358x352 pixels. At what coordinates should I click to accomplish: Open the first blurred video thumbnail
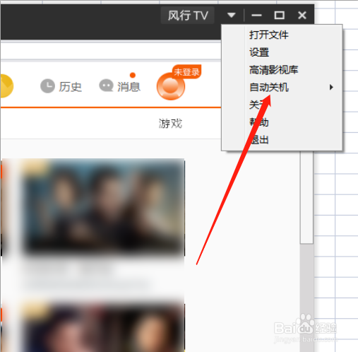104,207
